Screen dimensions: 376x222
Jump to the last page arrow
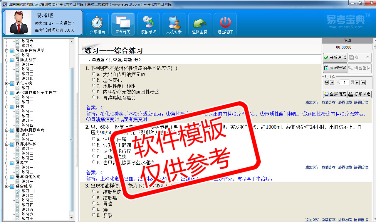coord(363,82)
